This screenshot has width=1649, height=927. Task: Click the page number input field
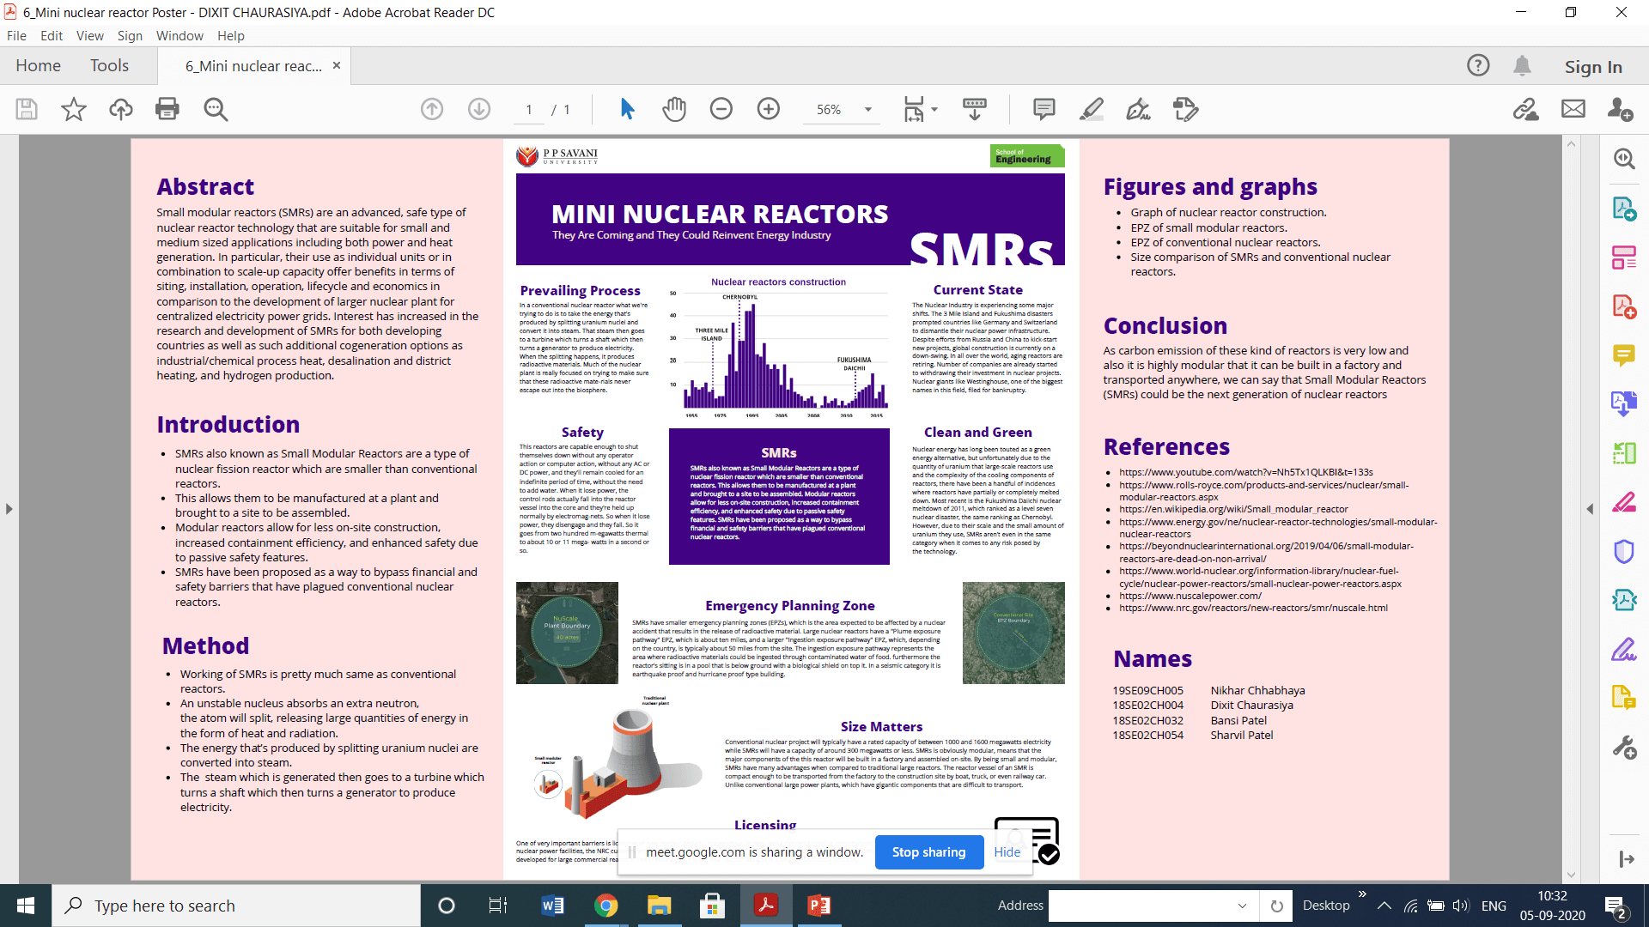529,109
